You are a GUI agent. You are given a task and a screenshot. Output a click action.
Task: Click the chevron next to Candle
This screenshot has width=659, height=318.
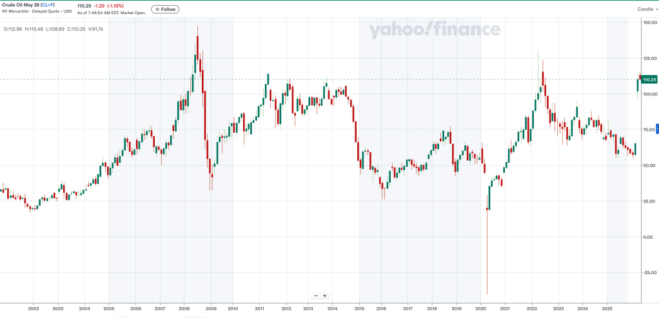pyautogui.click(x=656, y=10)
